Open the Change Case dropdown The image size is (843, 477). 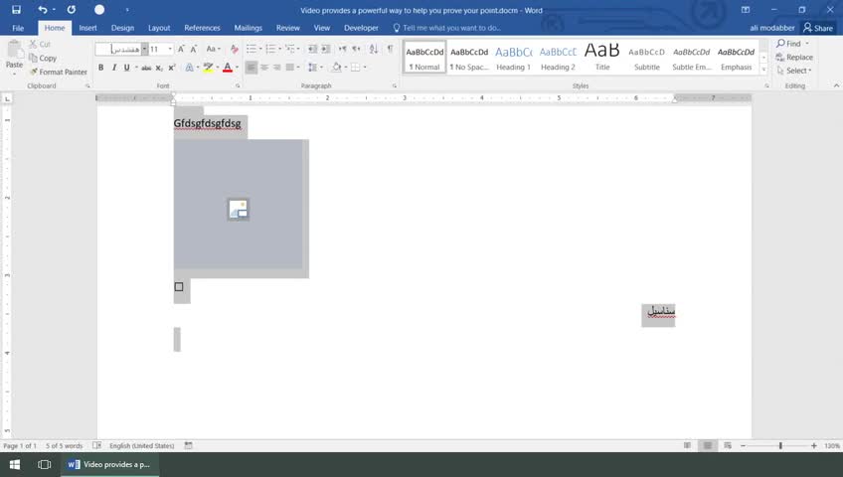pos(214,49)
